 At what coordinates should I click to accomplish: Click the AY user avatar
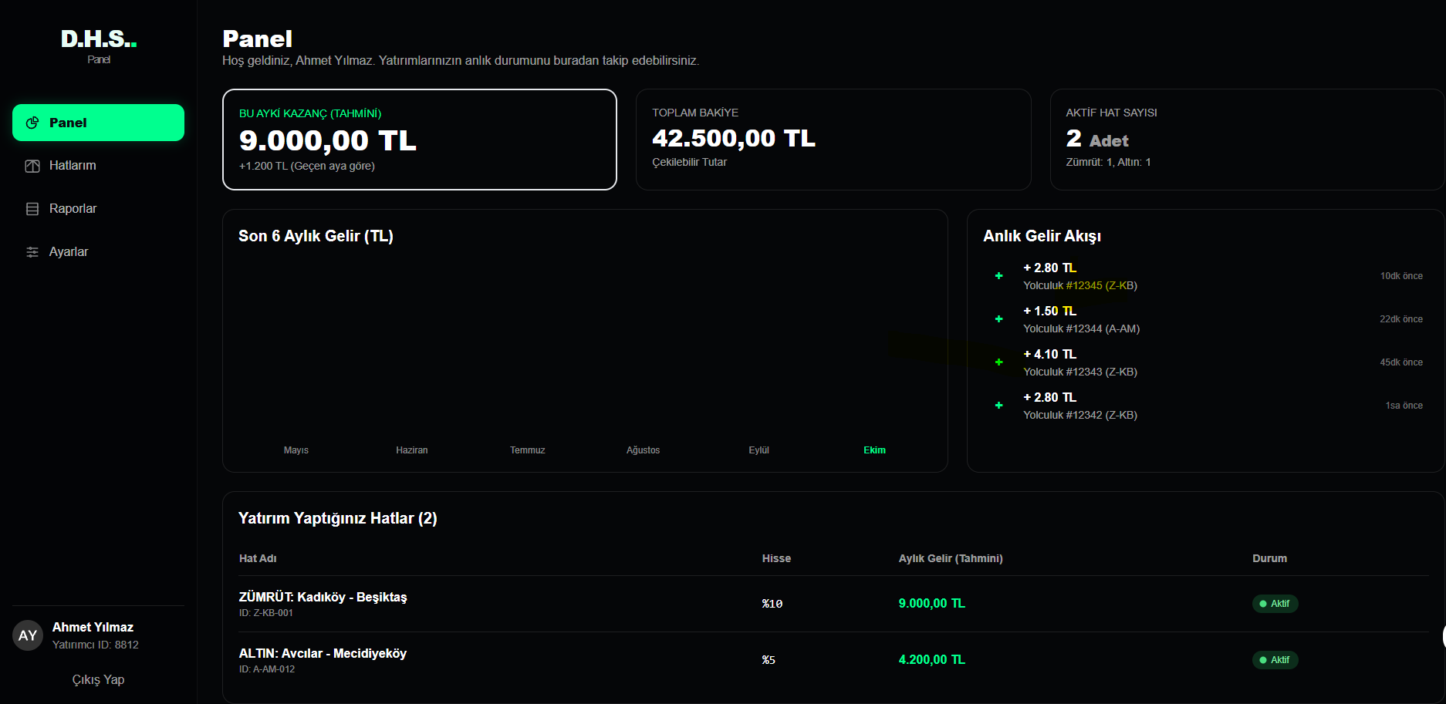pos(28,635)
